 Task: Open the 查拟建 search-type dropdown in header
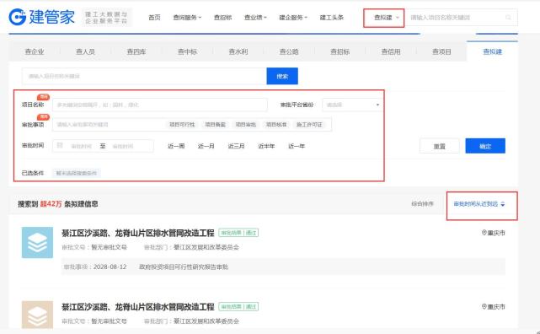point(387,18)
